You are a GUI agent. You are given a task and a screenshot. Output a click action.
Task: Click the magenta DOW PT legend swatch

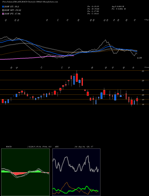[x=3, y=14]
